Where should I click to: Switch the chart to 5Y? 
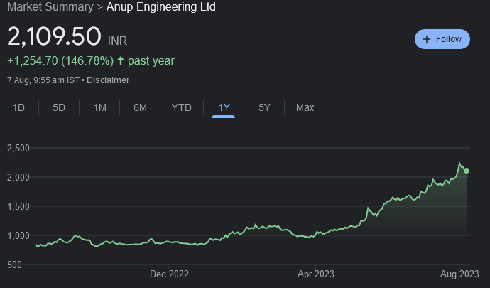(264, 107)
